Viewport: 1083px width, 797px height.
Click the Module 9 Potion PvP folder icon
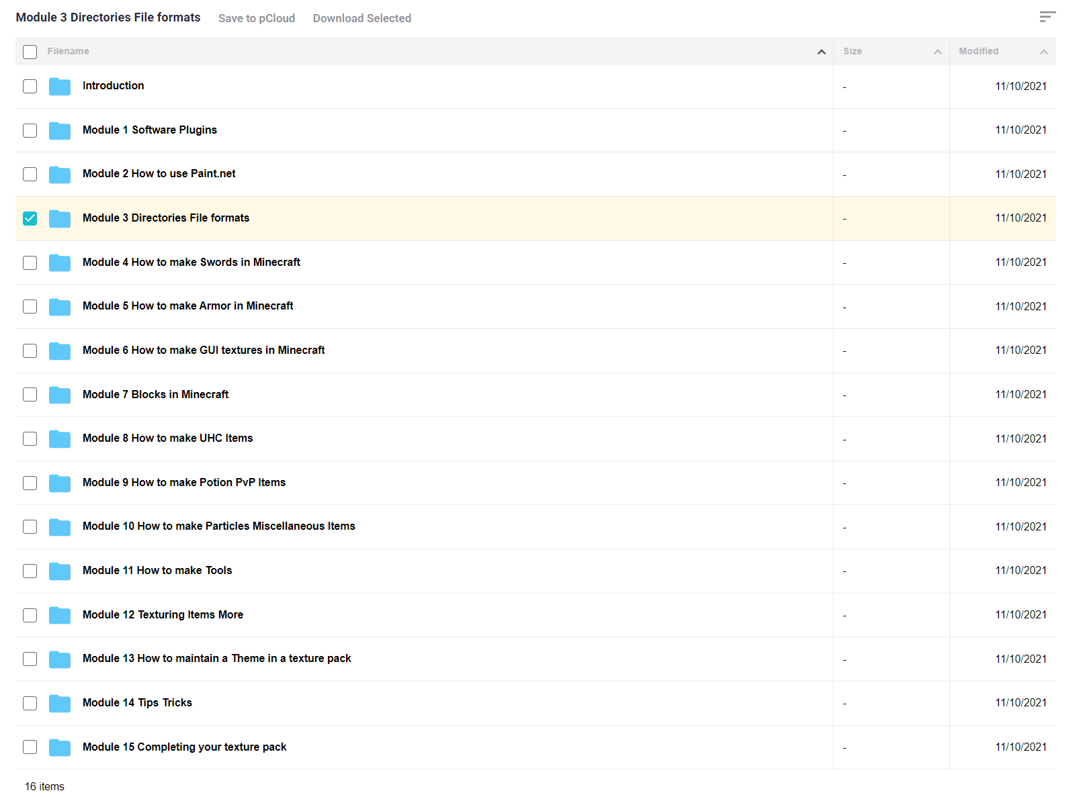[60, 483]
